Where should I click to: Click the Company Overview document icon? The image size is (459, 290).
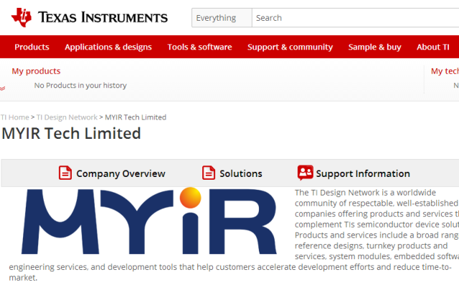click(x=65, y=173)
